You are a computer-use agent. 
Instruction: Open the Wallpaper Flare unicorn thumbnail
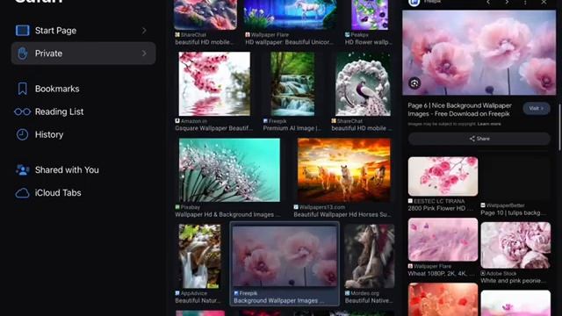(x=291, y=15)
